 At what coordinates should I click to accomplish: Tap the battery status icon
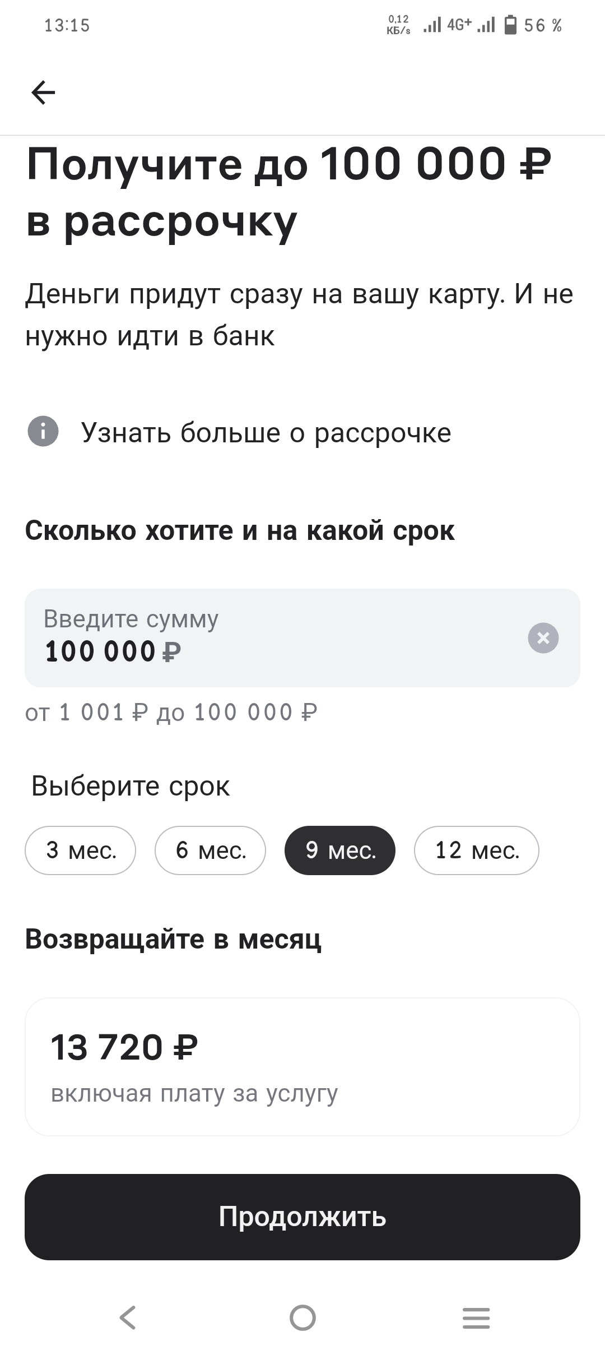pyautogui.click(x=510, y=25)
